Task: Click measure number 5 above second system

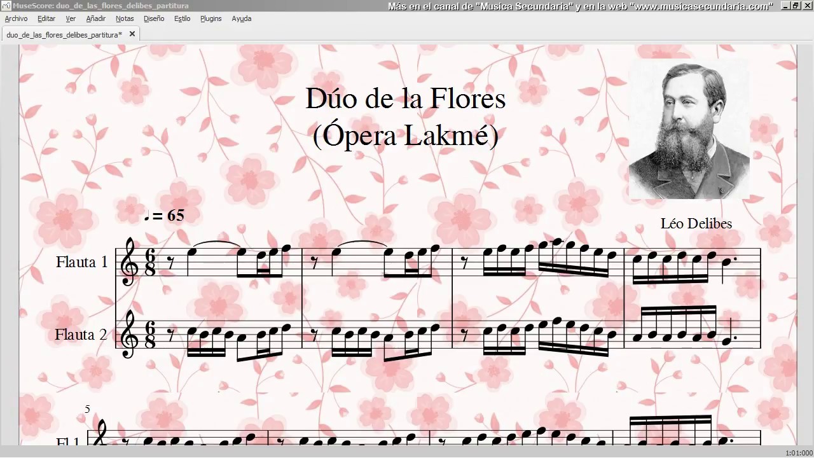Action: tap(87, 410)
